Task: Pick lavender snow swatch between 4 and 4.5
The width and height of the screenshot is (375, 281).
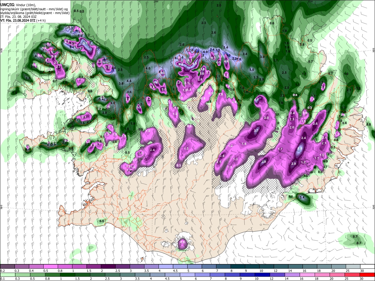Action: (166, 266)
